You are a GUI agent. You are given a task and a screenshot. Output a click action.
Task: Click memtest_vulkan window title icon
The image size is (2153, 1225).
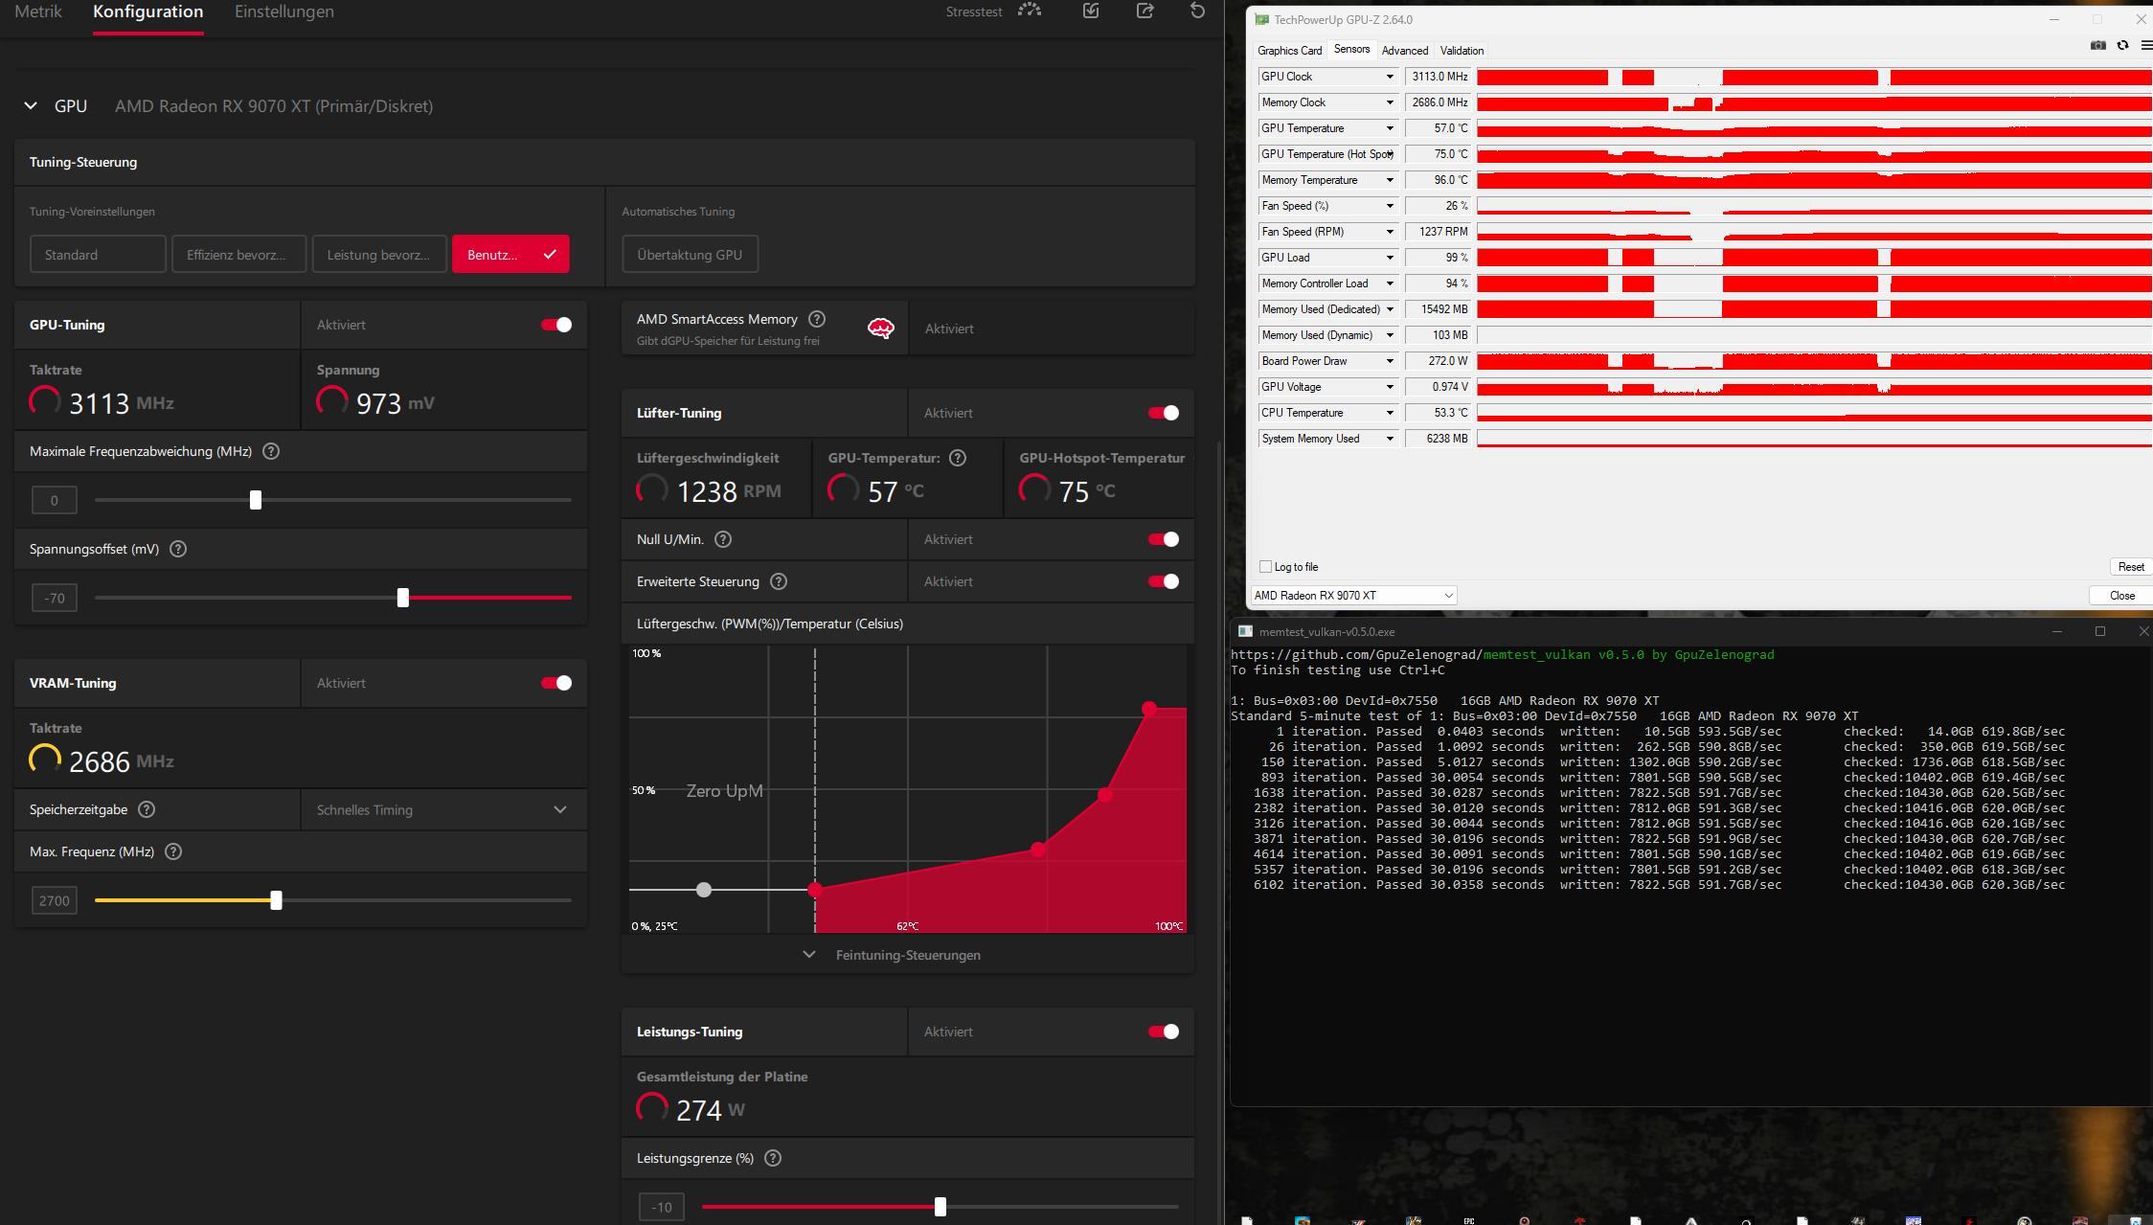pyautogui.click(x=1245, y=631)
